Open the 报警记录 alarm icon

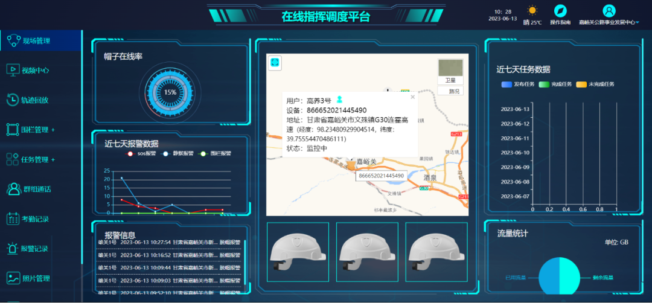pos(13,248)
